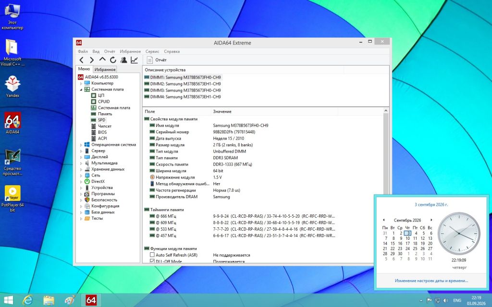Open the Избранное menu
Screen dimensions: 492x307
(x=130, y=51)
